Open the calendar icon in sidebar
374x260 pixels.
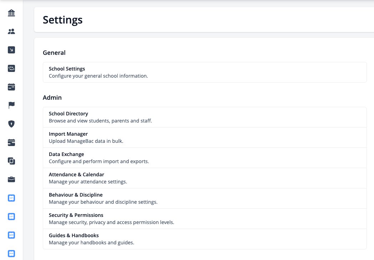point(11,87)
